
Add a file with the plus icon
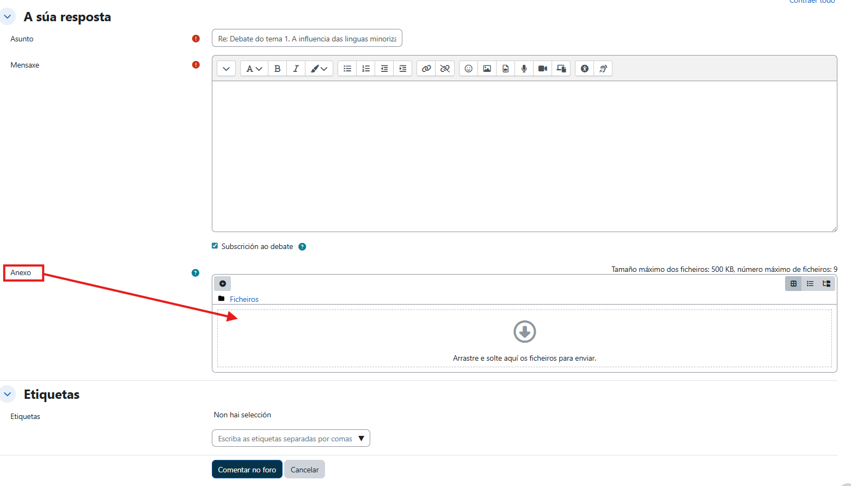click(x=223, y=283)
